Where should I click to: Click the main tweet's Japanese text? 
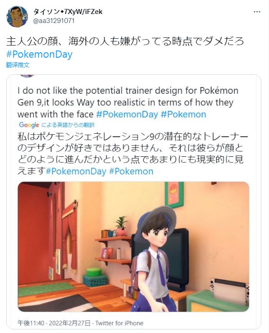point(125,41)
